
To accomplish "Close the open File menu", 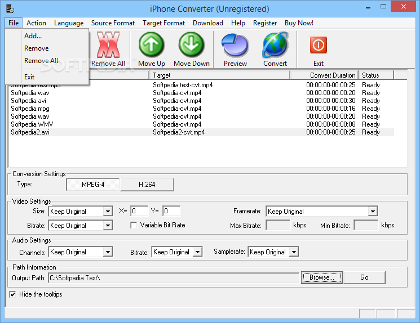I will click(x=14, y=23).
